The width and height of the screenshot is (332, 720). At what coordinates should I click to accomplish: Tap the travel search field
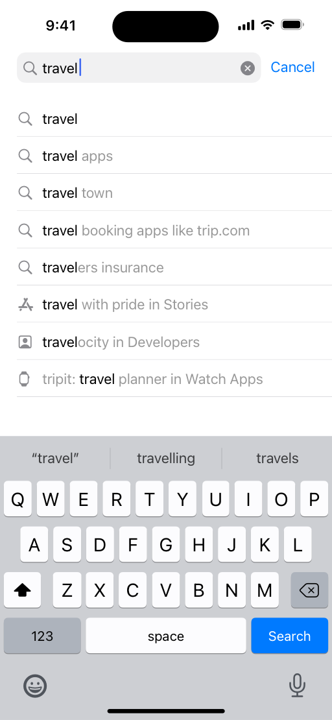[139, 68]
